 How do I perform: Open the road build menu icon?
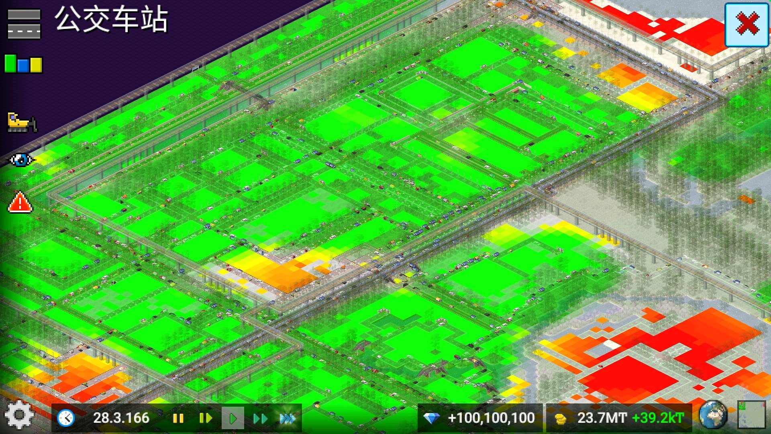24,24
